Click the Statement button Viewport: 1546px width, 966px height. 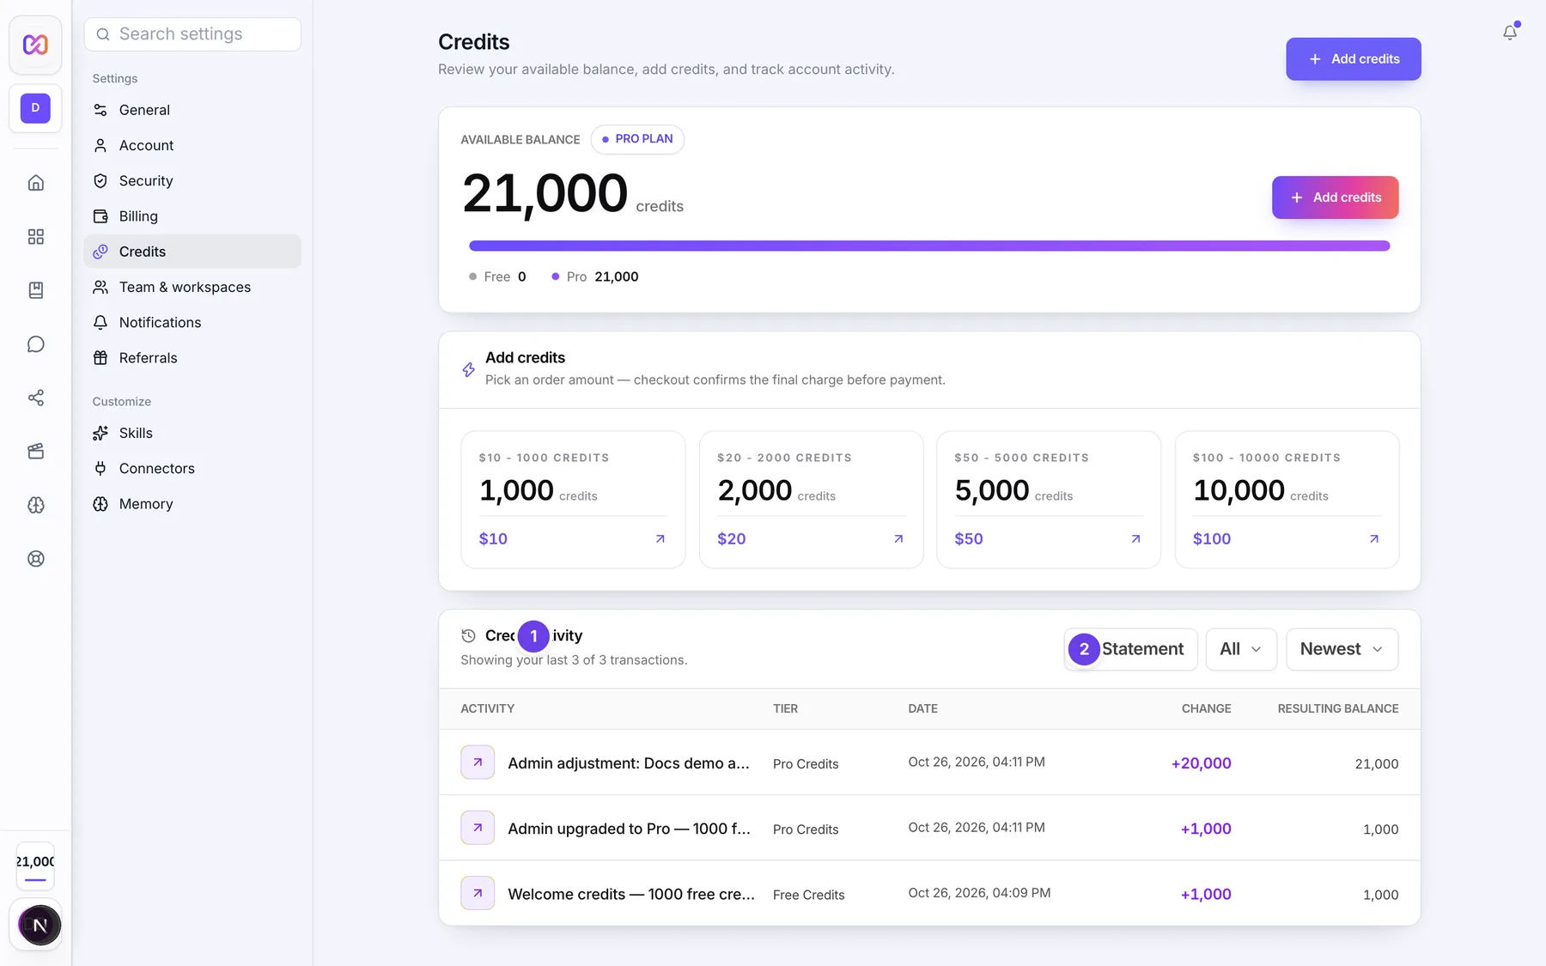click(1130, 649)
